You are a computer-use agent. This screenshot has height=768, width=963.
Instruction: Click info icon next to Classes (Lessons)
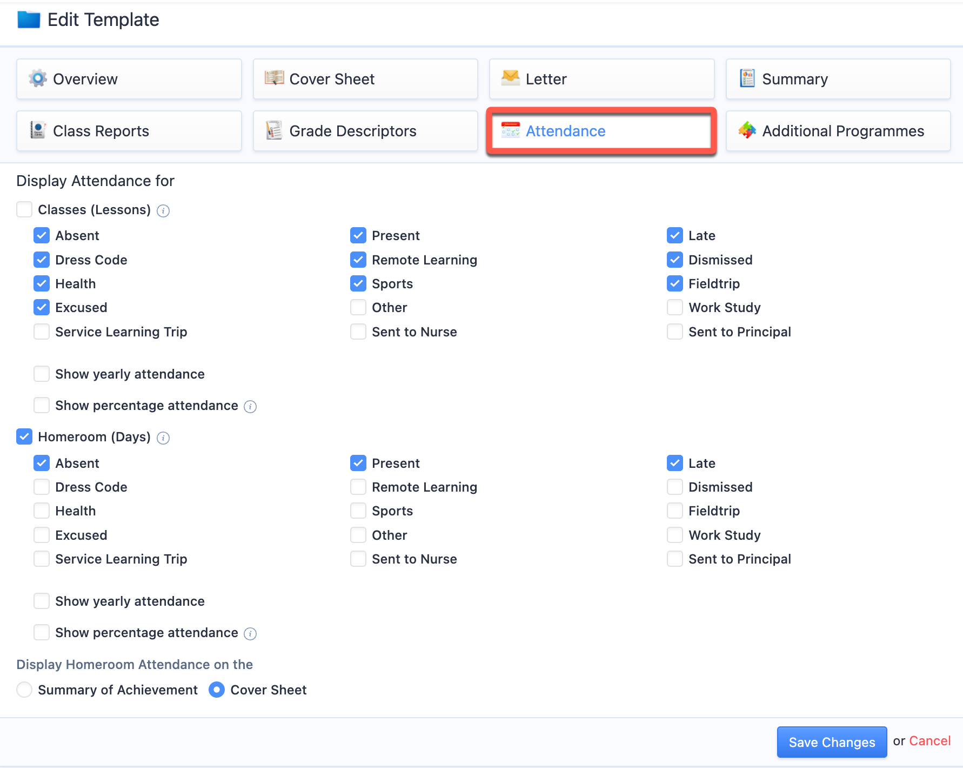click(x=163, y=210)
